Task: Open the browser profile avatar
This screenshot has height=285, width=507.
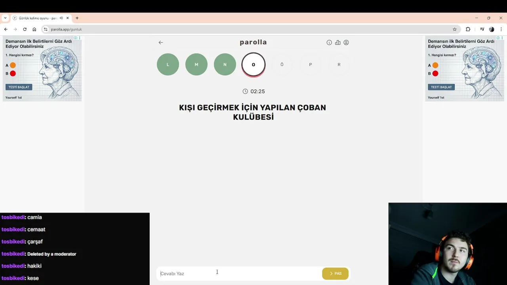Action: click(x=492, y=29)
